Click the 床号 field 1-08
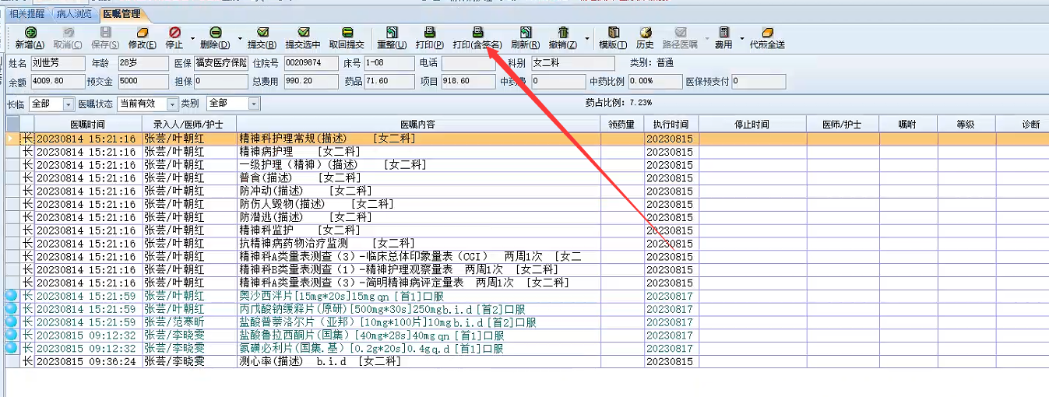The height and width of the screenshot is (397, 1049). point(389,63)
